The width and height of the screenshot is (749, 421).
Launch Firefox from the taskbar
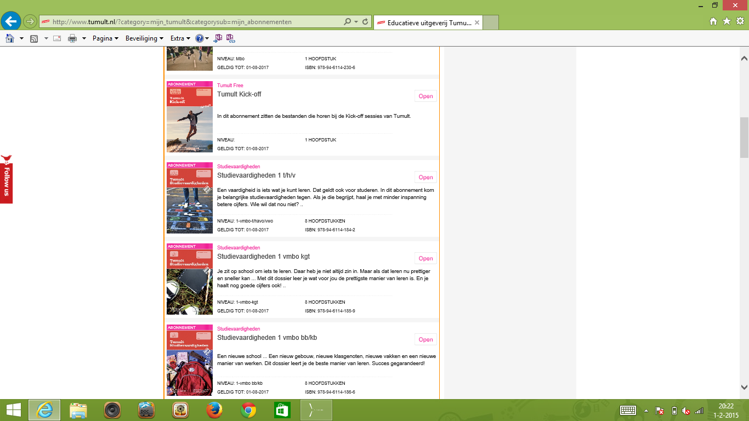tap(214, 410)
